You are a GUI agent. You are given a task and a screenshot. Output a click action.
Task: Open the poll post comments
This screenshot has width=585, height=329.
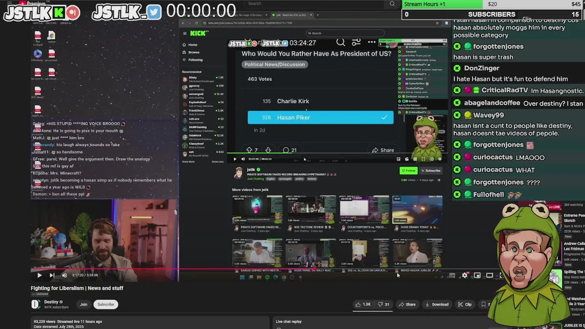tap(290, 150)
